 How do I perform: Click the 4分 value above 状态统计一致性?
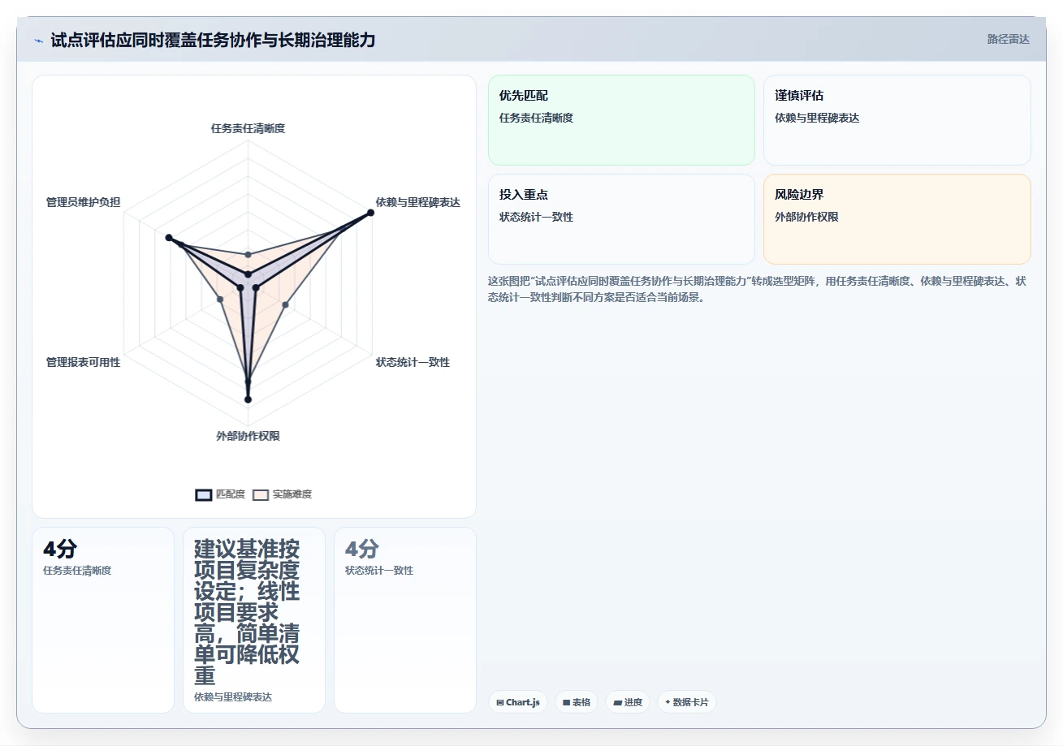(362, 549)
